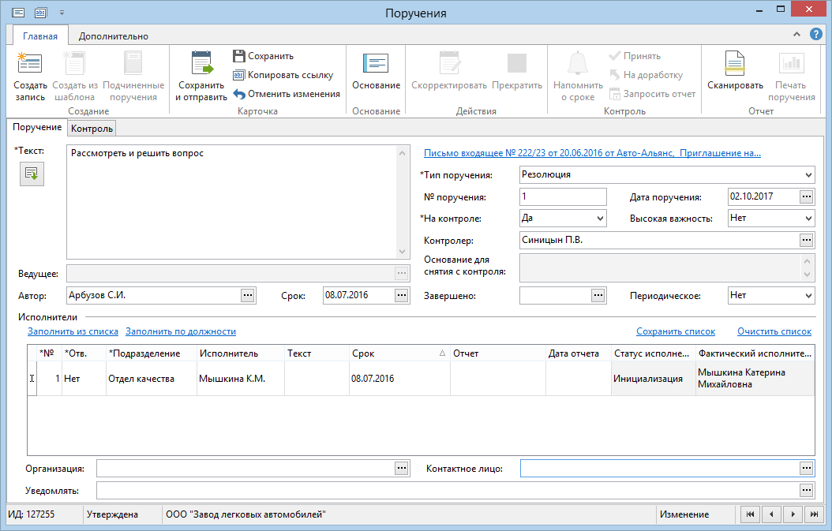Image resolution: width=832 pixels, height=531 pixels.
Task: Sort by Срок column header
Action: (x=399, y=353)
